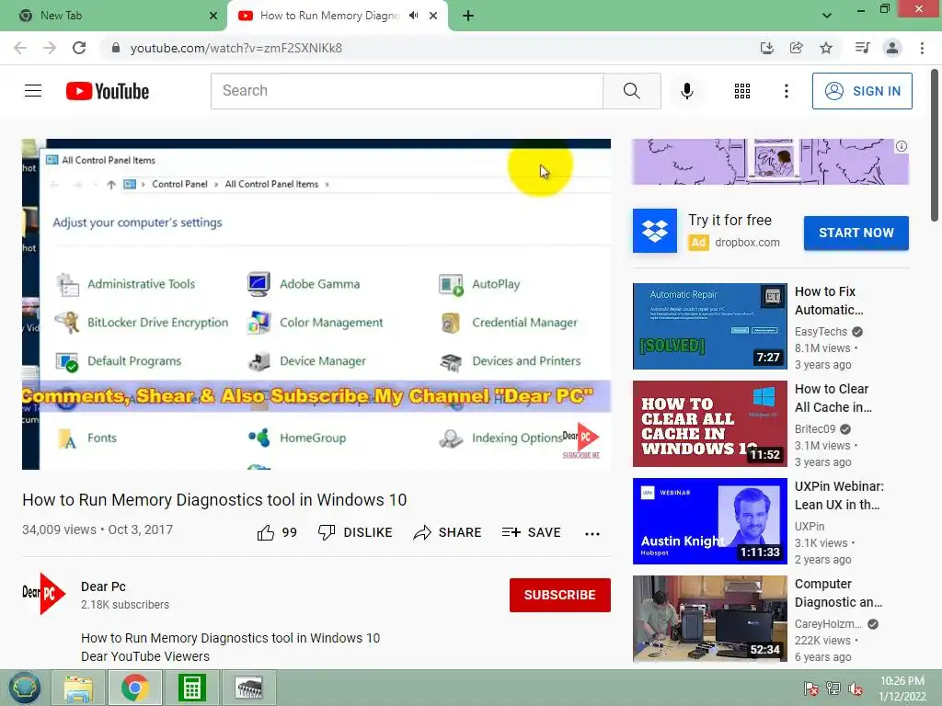Open the Dropbox logo ad icon
The image size is (942, 706).
(654, 231)
